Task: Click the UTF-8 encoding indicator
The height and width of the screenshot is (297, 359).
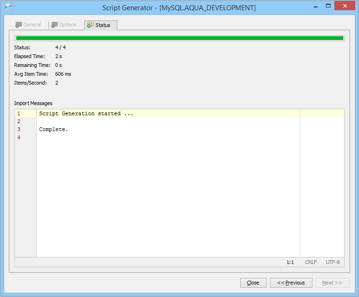Action: (x=332, y=262)
